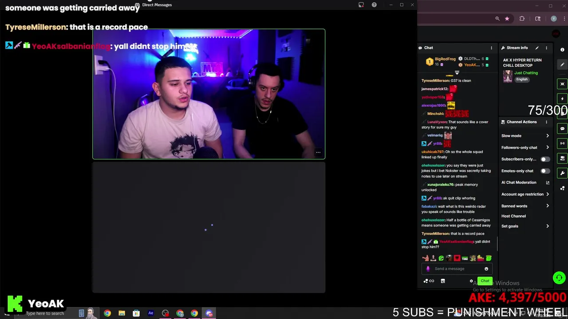Open Discord from the taskbar
Image resolution: width=568 pixels, height=319 pixels.
(209, 313)
